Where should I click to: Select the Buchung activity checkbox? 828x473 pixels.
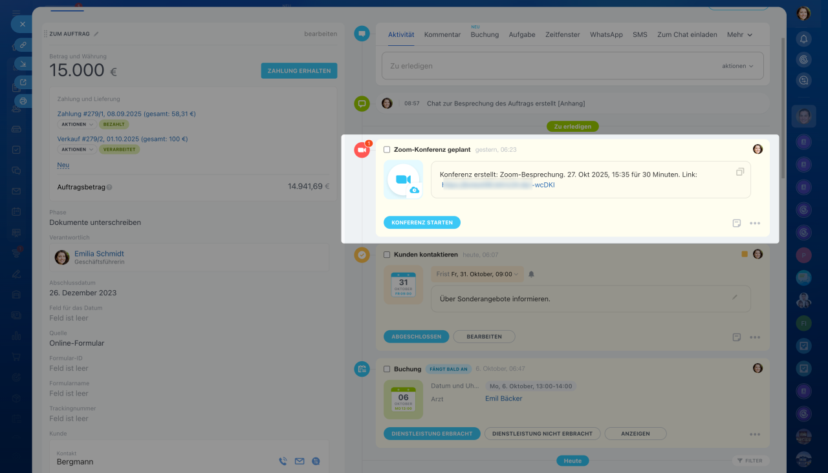pos(387,369)
